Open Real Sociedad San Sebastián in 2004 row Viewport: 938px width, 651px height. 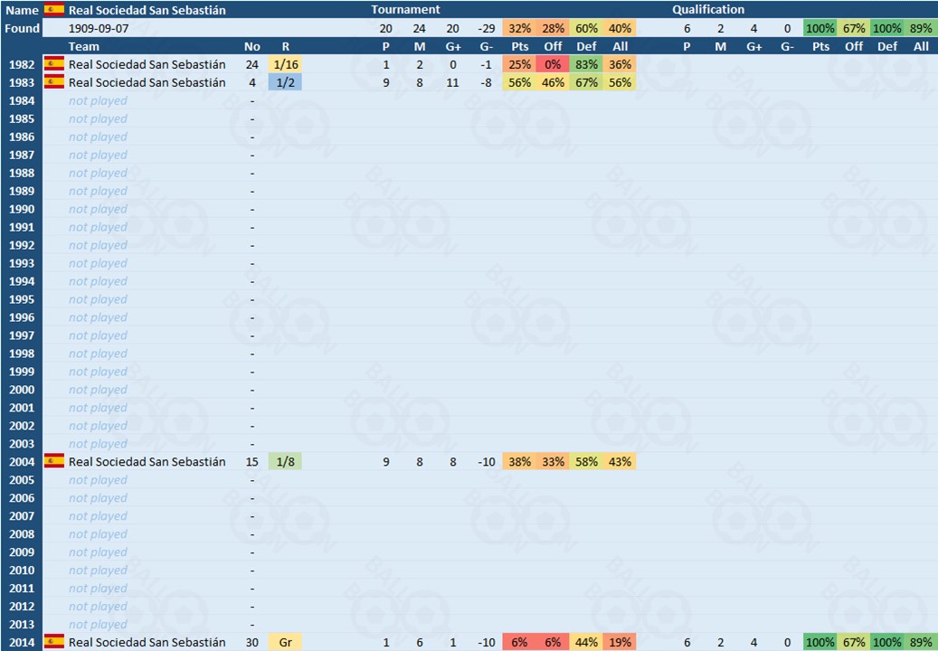pyautogui.click(x=147, y=461)
